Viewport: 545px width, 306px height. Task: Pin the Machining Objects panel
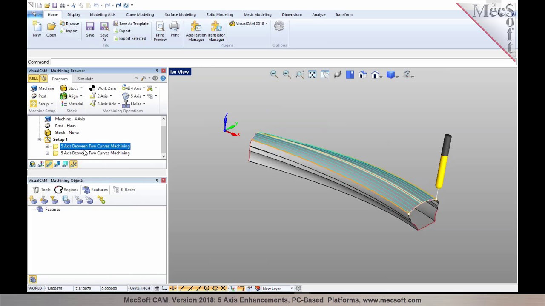157,181
